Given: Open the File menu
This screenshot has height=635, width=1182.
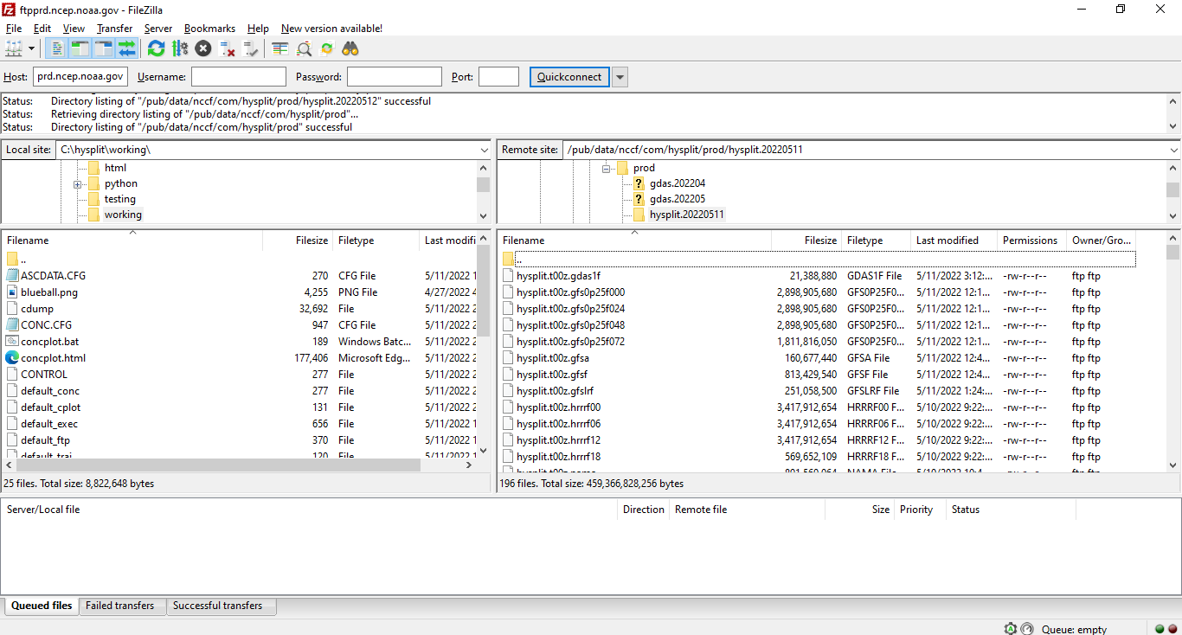Looking at the screenshot, I should click(x=14, y=29).
